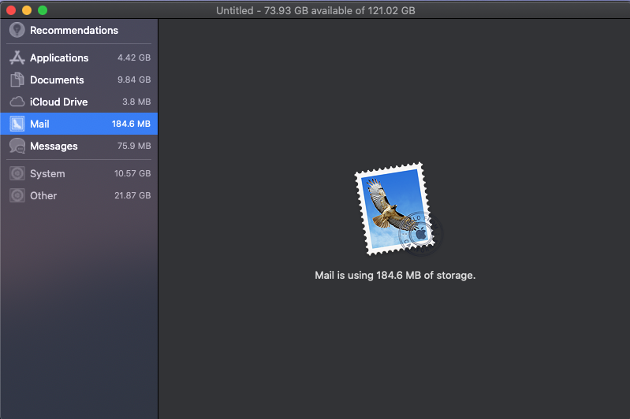Screen dimensions: 630x419
Task: Click the System gear icon
Action: tap(17, 173)
